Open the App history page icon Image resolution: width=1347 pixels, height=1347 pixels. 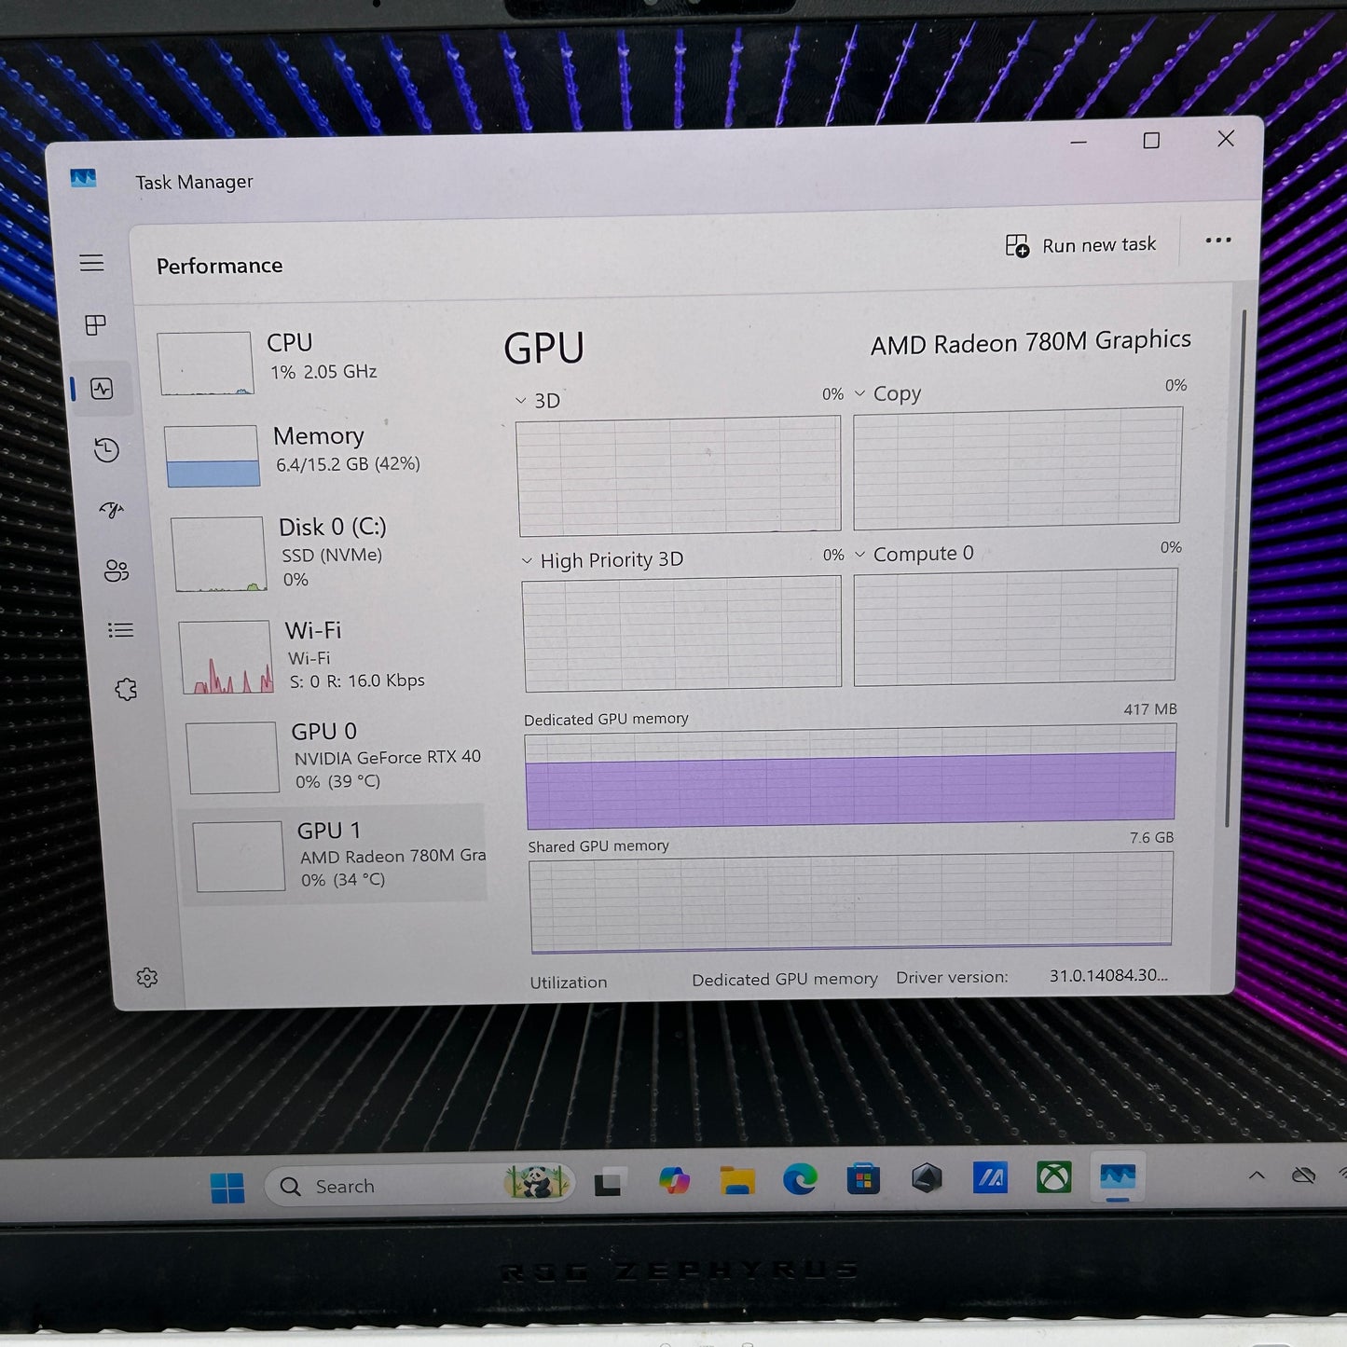coord(106,450)
